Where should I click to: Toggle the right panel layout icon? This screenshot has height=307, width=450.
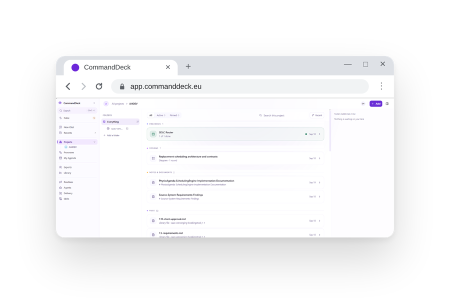click(x=387, y=103)
